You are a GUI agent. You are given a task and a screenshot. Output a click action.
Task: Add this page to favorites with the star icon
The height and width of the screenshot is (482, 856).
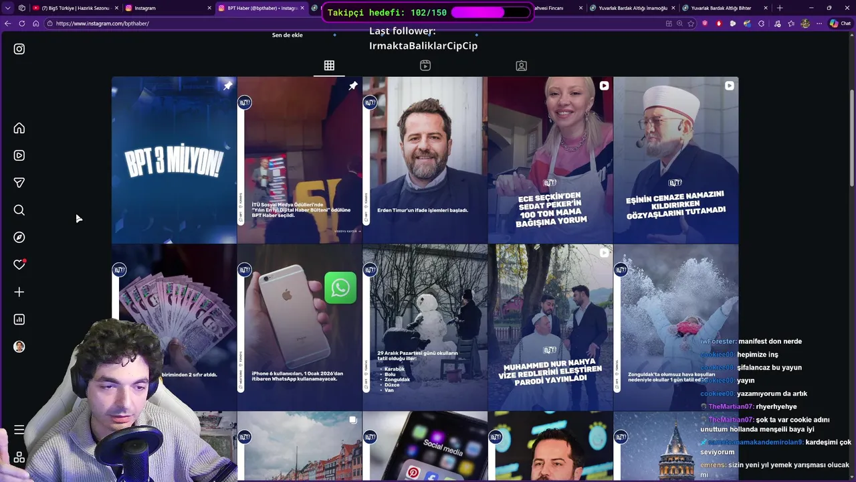[691, 23]
